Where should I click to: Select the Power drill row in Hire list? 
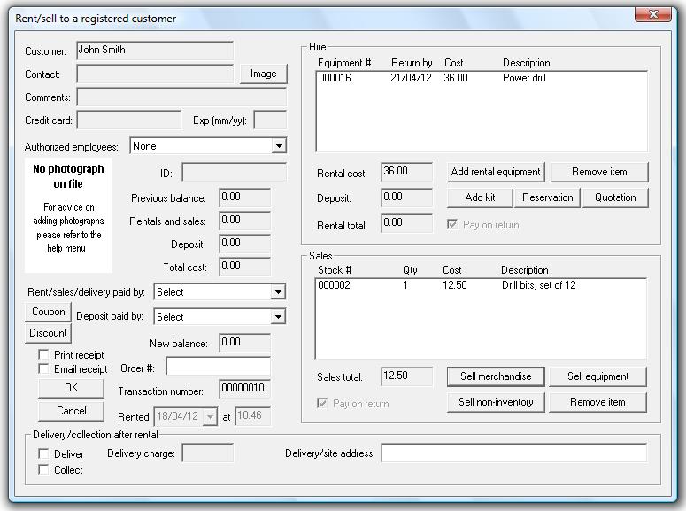(478, 78)
